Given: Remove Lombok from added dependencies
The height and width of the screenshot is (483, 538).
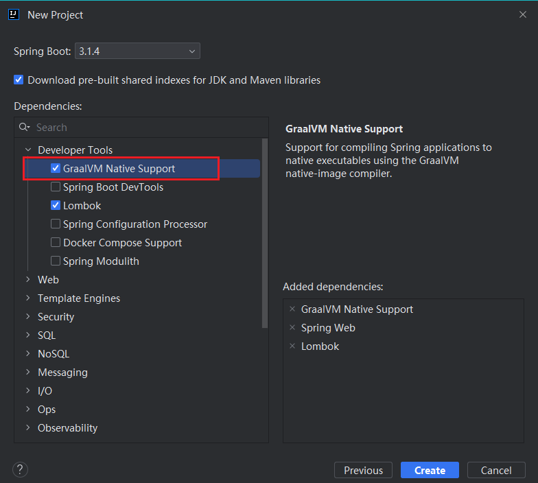Looking at the screenshot, I should (x=292, y=346).
